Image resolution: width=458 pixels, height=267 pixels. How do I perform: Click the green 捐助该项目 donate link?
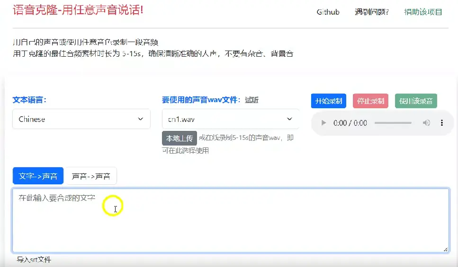[x=423, y=12]
